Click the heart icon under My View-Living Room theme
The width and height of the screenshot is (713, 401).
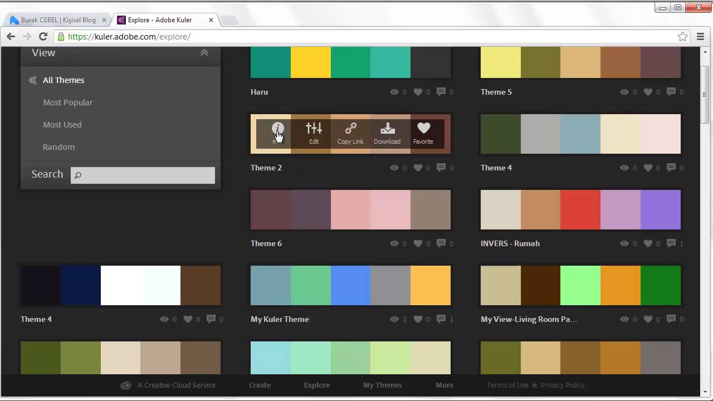[x=648, y=319]
